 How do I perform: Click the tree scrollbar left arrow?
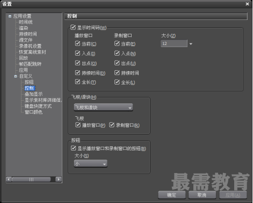tap(9, 179)
